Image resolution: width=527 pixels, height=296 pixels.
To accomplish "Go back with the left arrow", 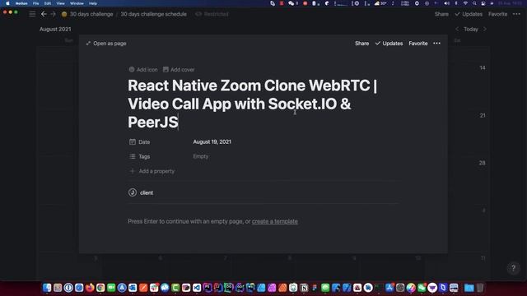I will point(44,14).
